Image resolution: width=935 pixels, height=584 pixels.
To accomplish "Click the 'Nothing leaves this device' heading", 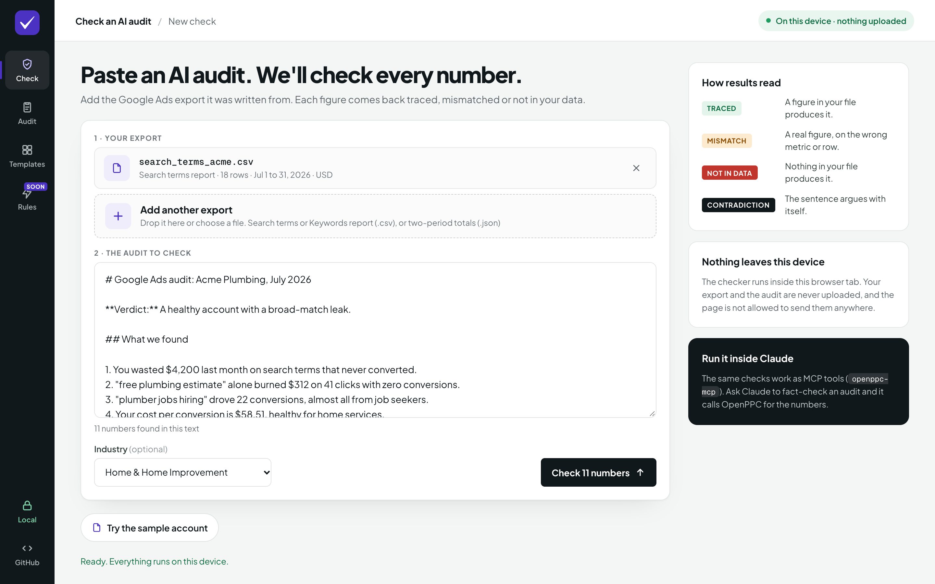I will coord(763,262).
